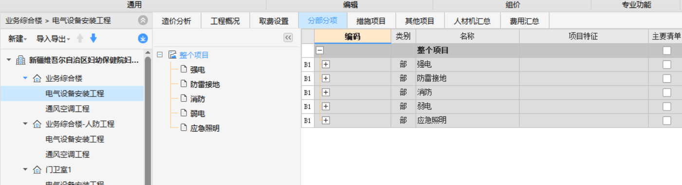This screenshot has height=185, width=682.
Task: Open the 新建 dropdown
Action: pyautogui.click(x=18, y=38)
